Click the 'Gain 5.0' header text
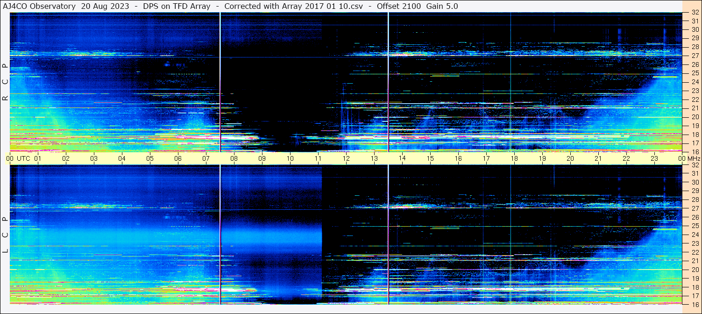This screenshot has height=314, width=702. coord(442,6)
